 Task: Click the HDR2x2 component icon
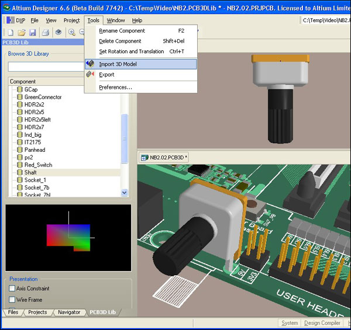coord(20,105)
